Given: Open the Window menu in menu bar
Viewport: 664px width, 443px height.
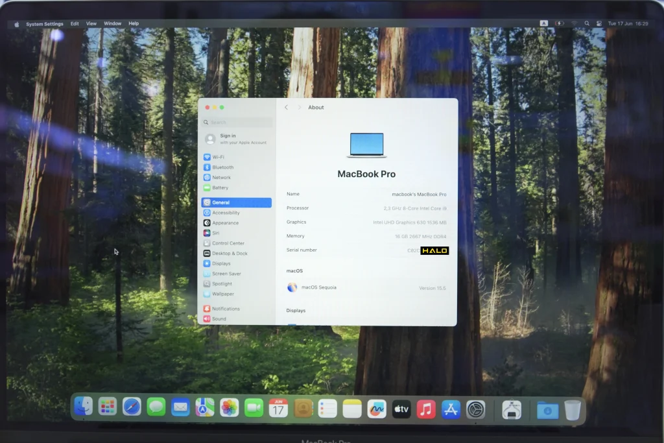Looking at the screenshot, I should pyautogui.click(x=112, y=24).
